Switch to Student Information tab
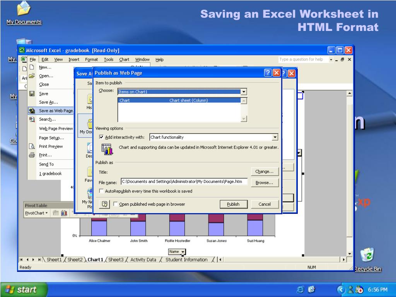Viewport: 396px width, 297px height. point(186,259)
